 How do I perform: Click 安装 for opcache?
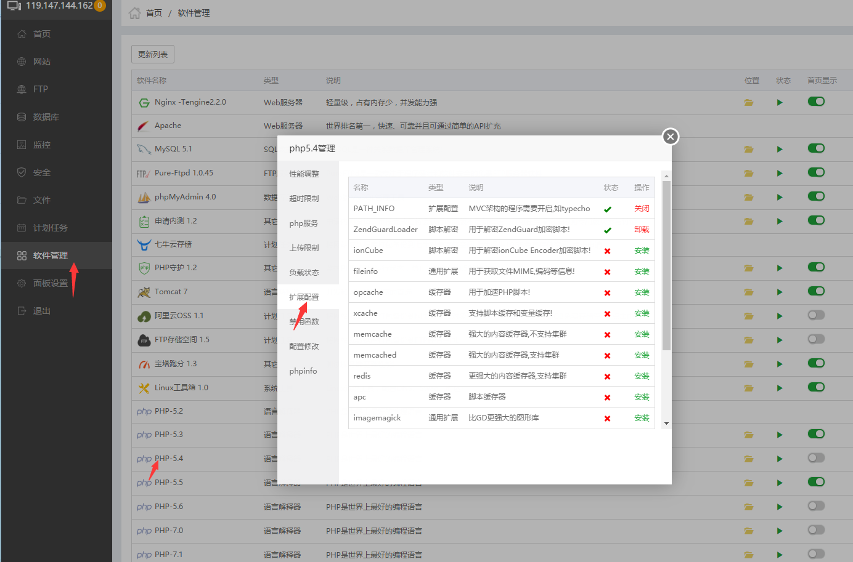tap(642, 292)
